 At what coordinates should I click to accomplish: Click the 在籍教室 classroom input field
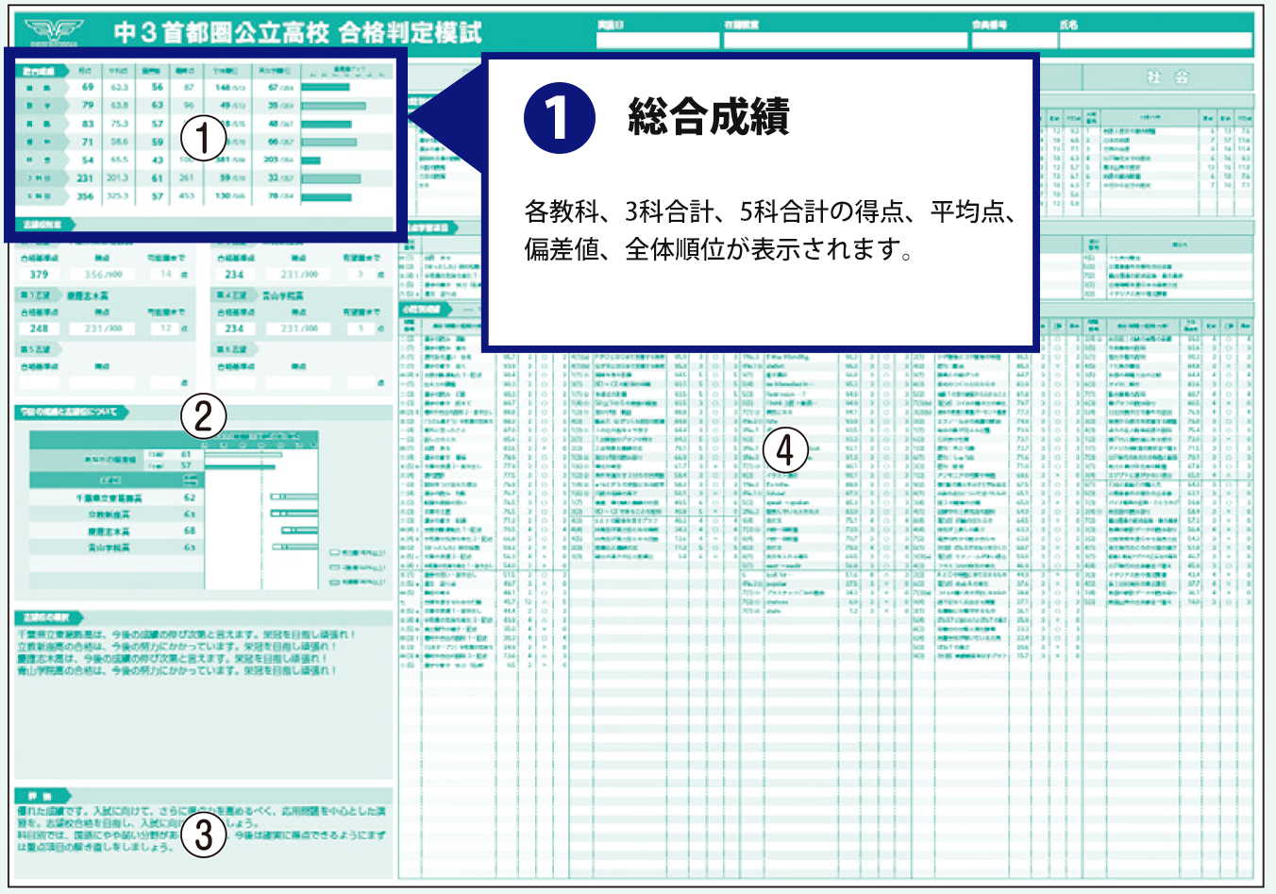pos(844,41)
